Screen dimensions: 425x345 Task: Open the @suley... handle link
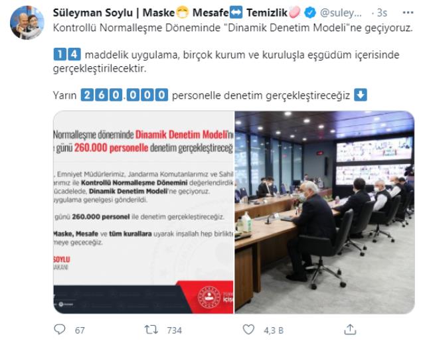(x=341, y=13)
